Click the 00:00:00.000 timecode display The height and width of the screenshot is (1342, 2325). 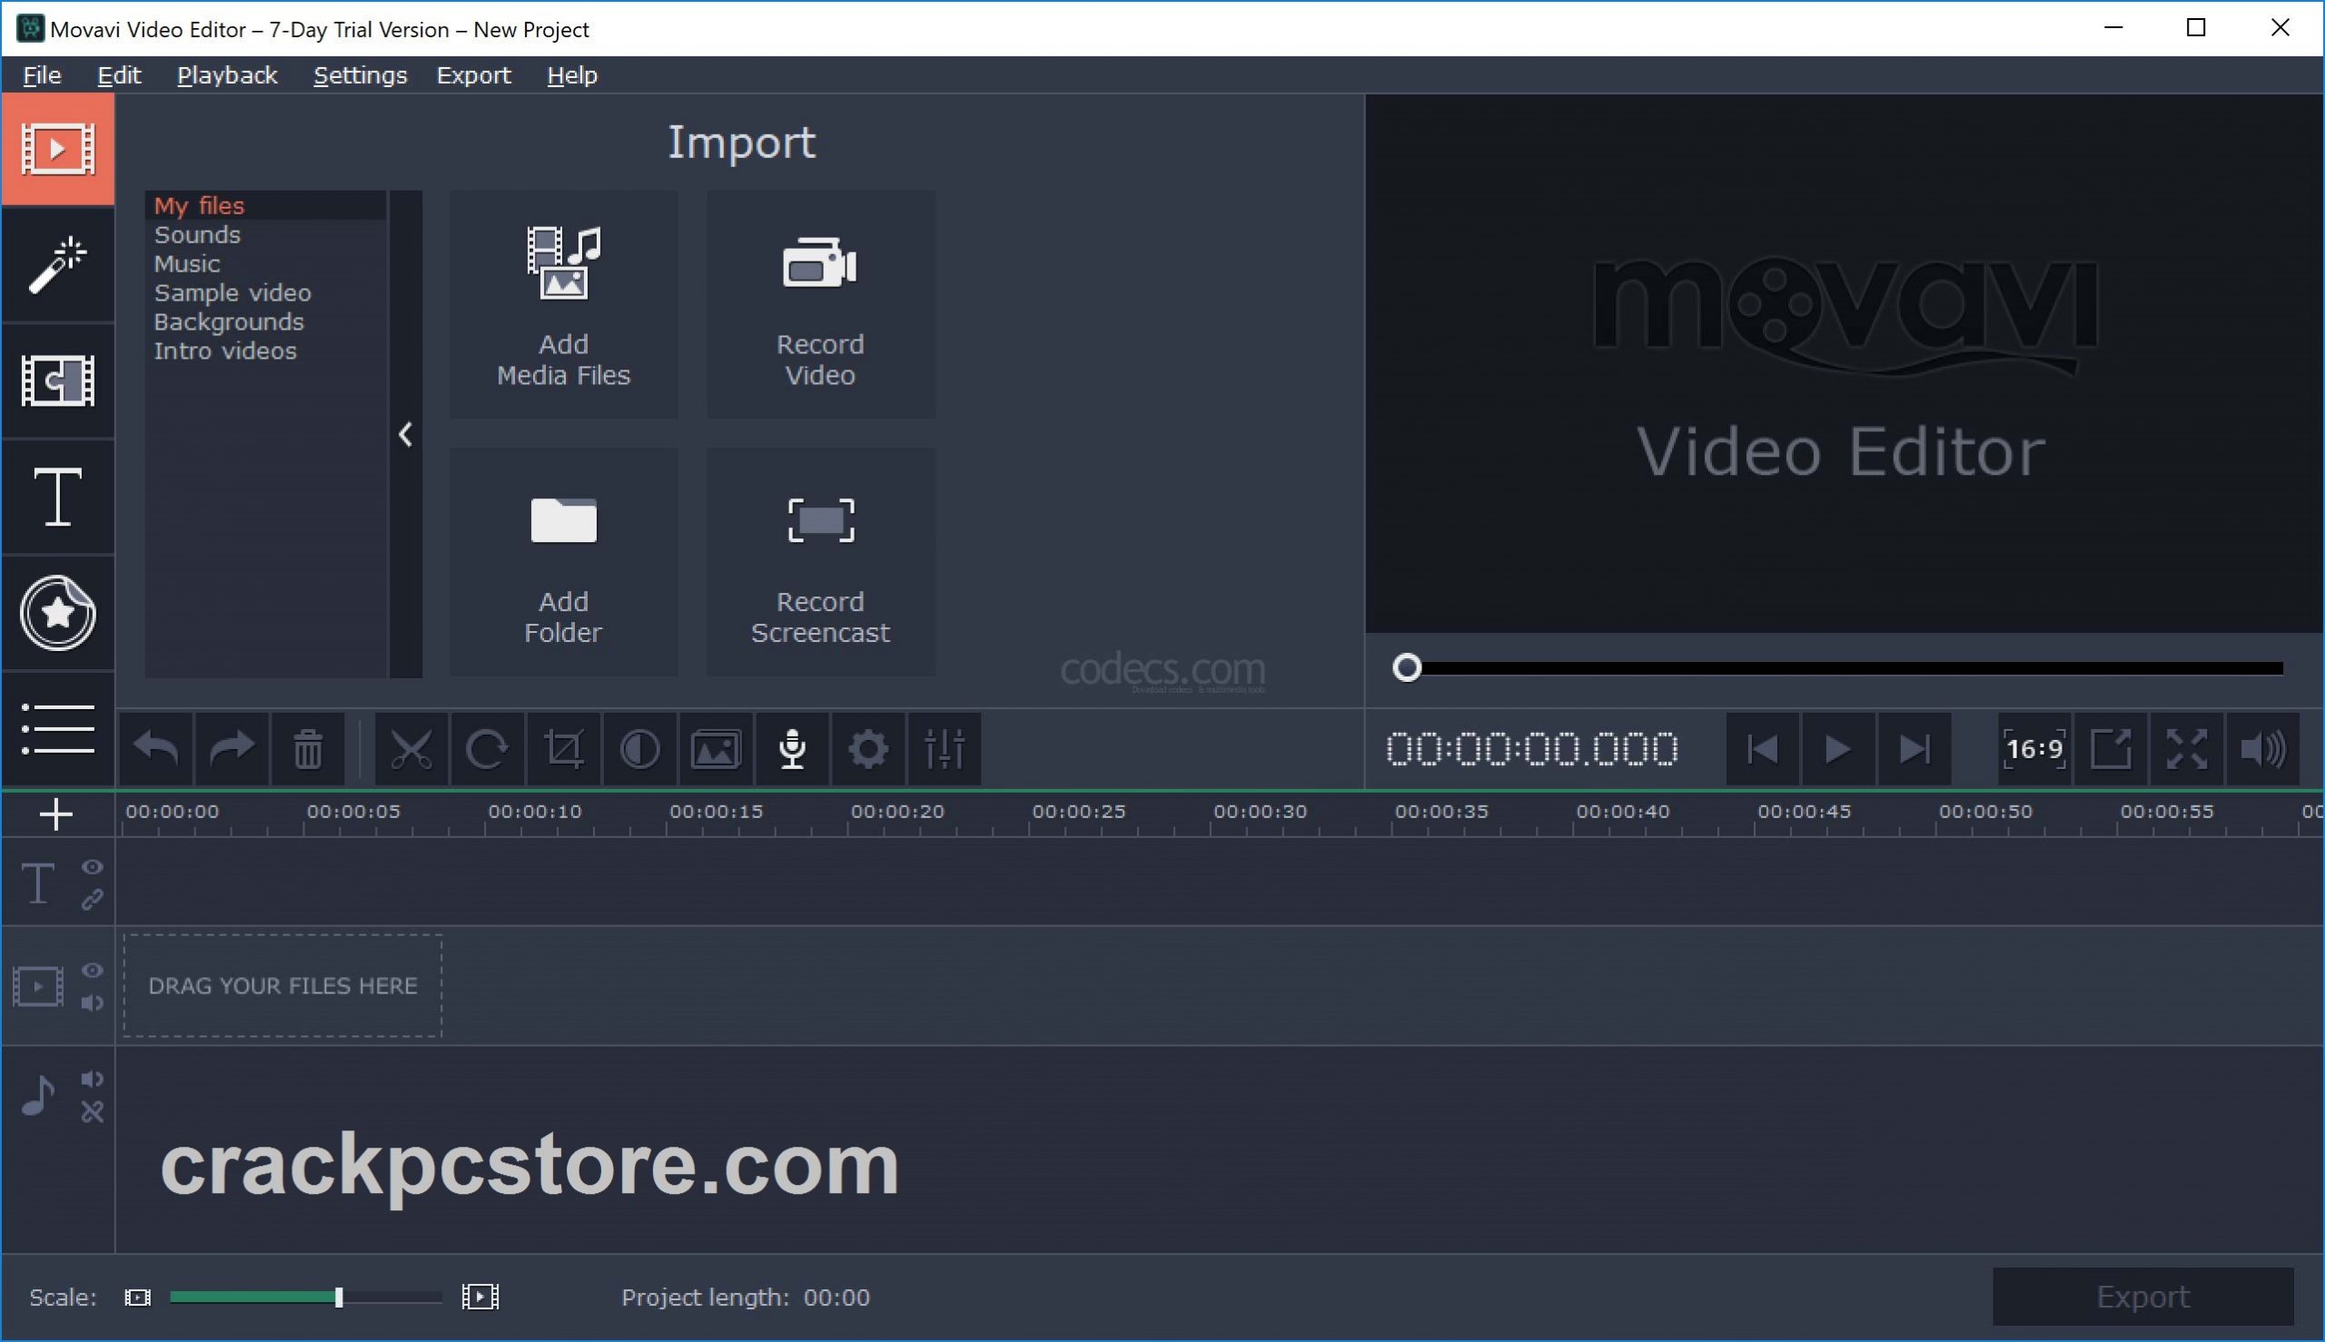pos(1531,748)
